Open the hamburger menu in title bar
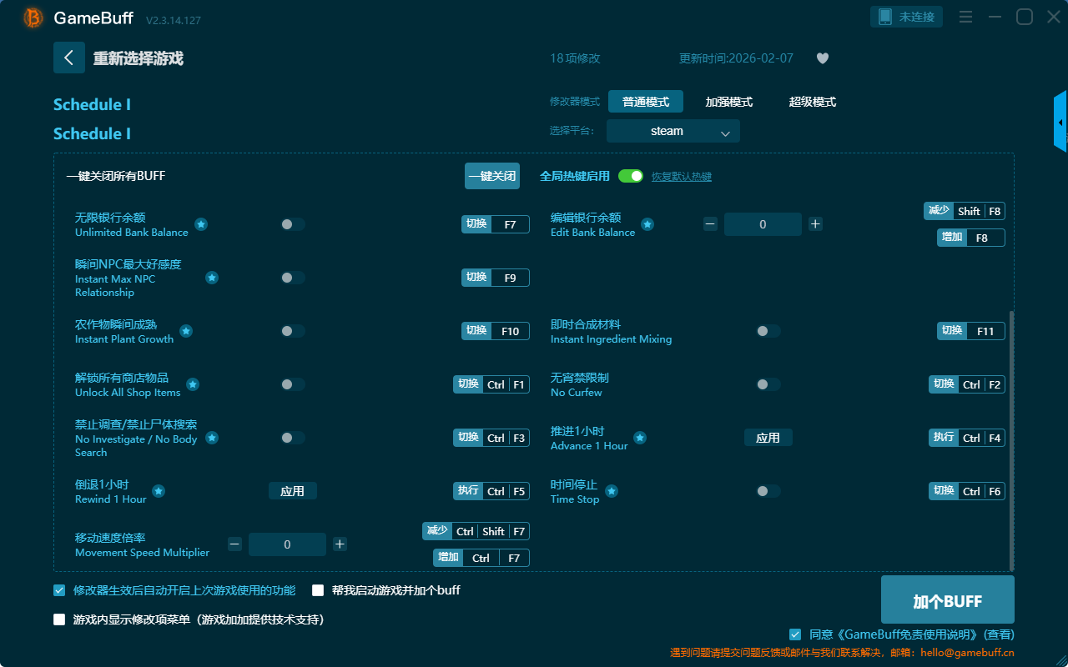Viewport: 1068px width, 667px height. (x=965, y=18)
